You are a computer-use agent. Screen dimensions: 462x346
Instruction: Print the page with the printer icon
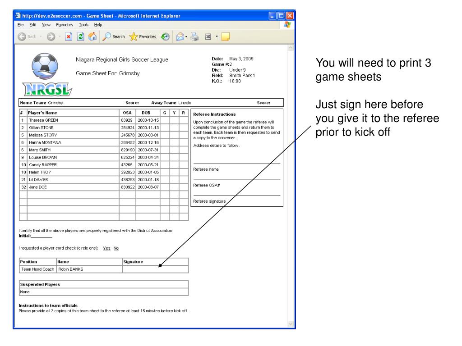coord(195,36)
